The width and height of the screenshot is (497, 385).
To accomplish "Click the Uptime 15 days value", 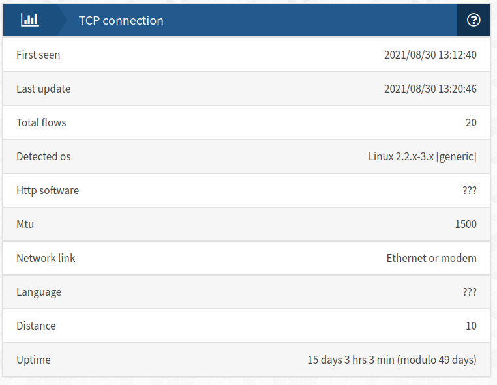I will click(392, 360).
